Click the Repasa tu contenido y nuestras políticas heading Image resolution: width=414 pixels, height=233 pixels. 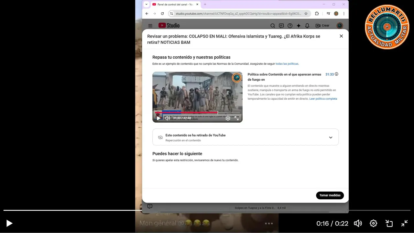tap(191, 57)
